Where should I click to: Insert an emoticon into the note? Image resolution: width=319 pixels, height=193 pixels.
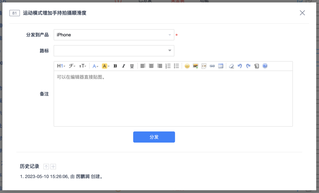(x=187, y=66)
